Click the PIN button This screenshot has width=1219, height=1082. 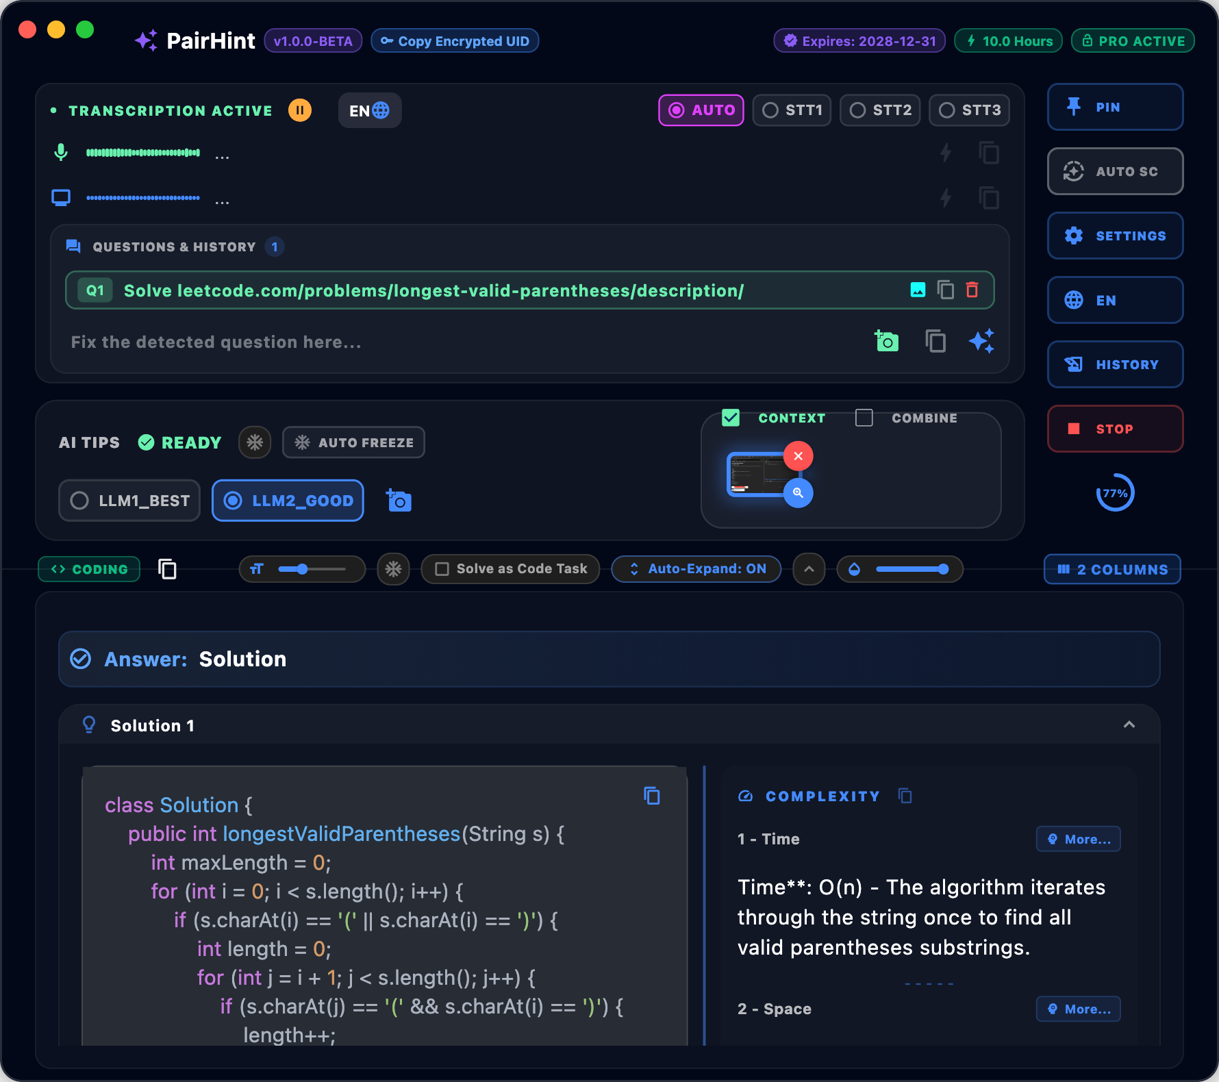(1116, 107)
